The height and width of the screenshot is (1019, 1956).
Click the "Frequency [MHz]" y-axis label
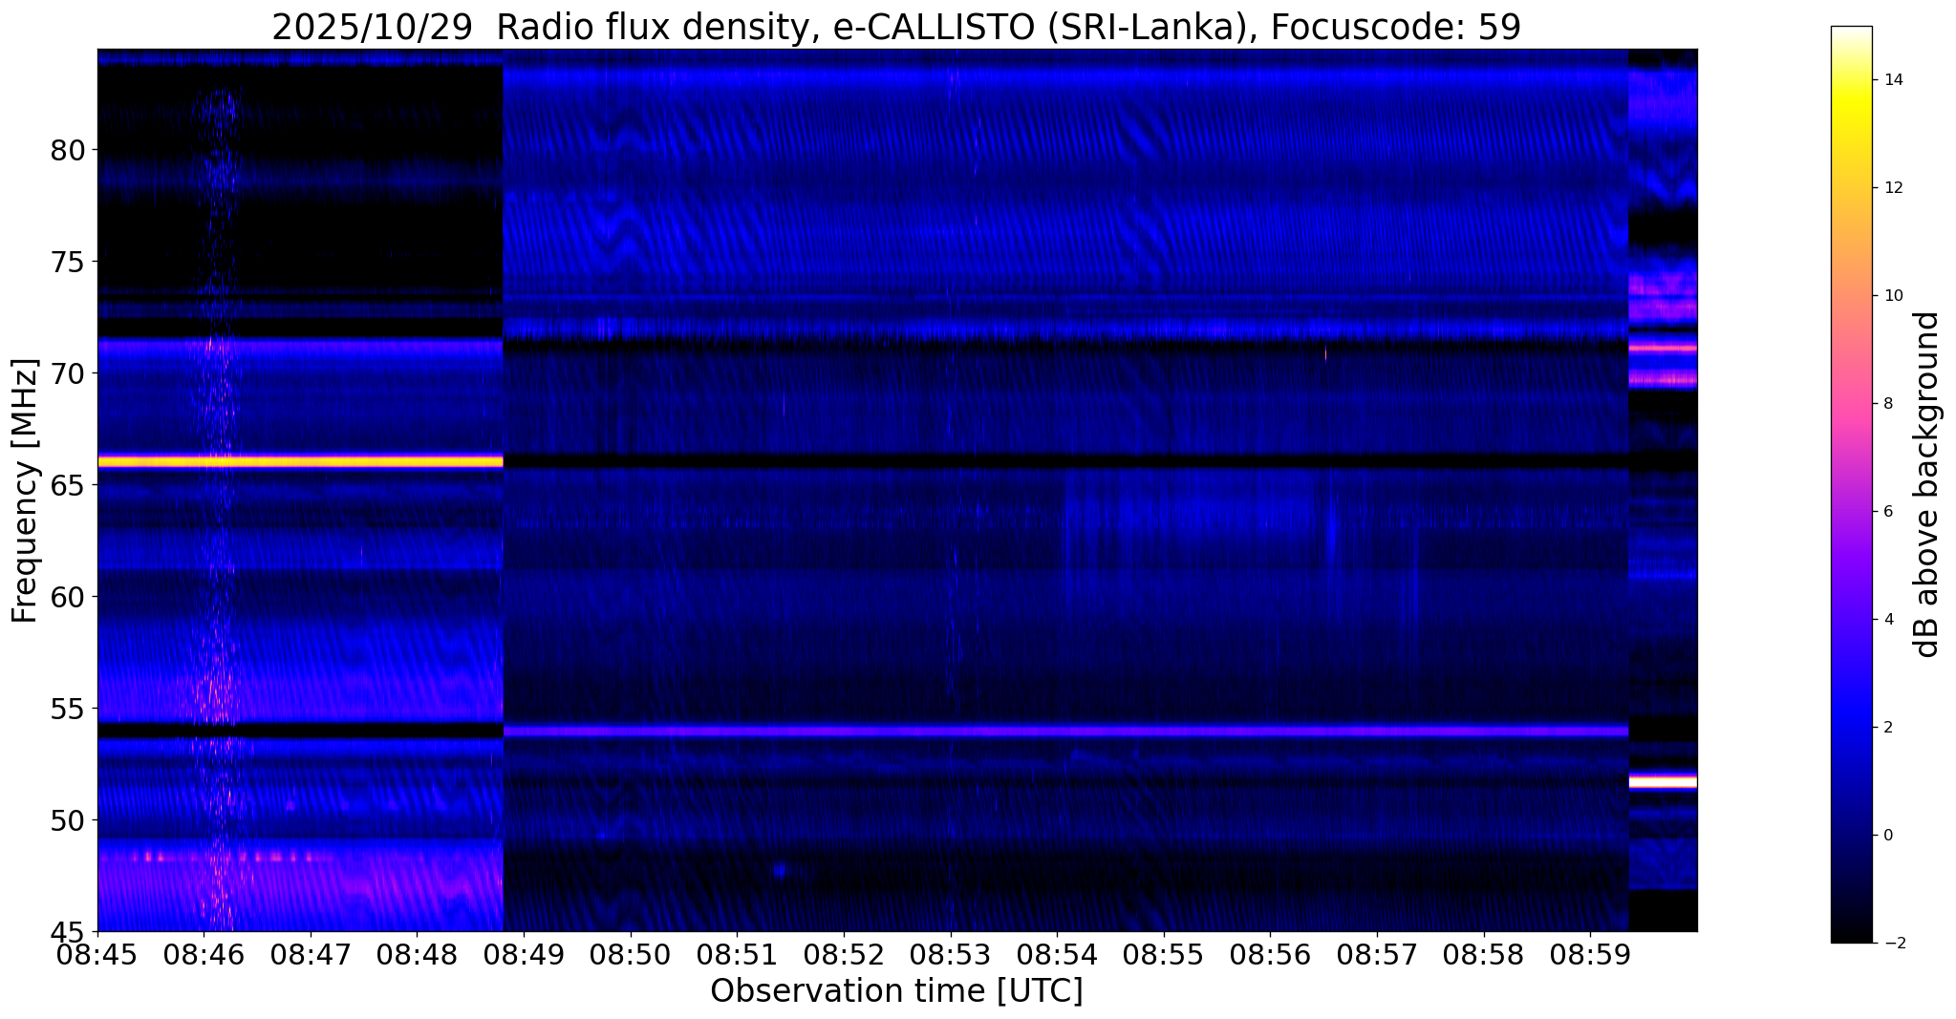click(25, 490)
